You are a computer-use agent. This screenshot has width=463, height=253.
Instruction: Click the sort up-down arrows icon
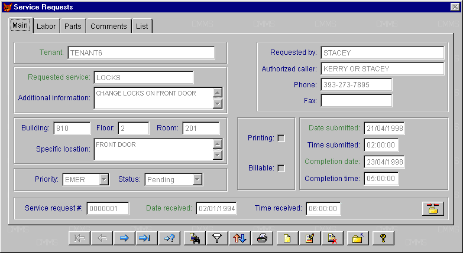[x=239, y=238]
